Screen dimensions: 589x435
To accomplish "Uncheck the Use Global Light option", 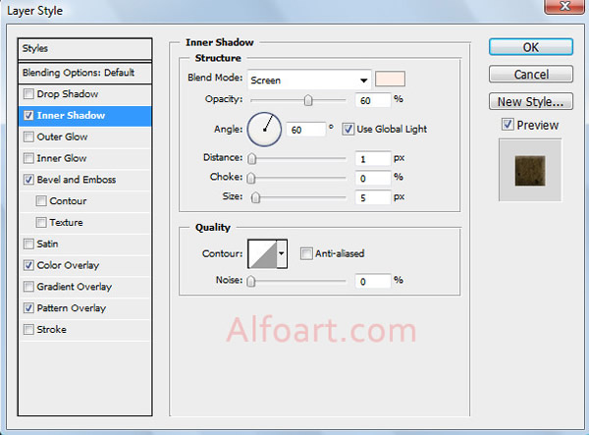I will pos(348,129).
